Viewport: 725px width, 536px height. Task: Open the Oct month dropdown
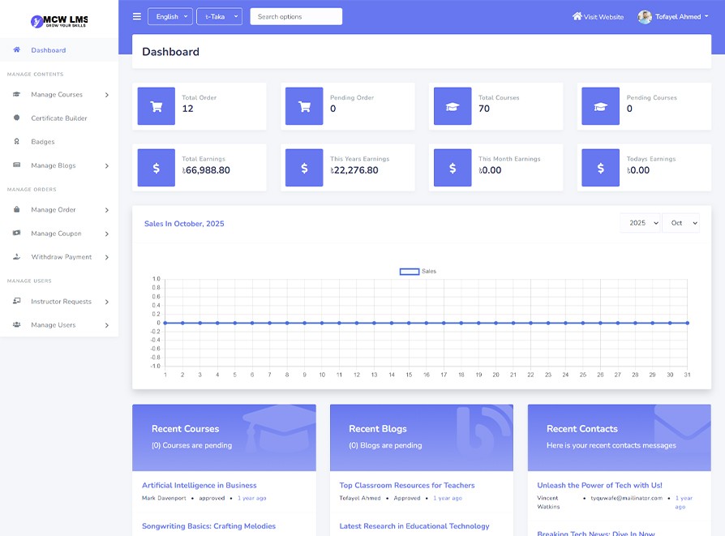pyautogui.click(x=680, y=223)
